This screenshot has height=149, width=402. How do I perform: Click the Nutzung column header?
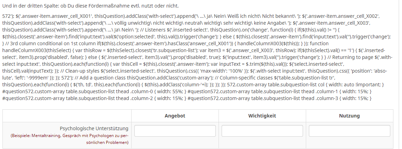point(349,116)
